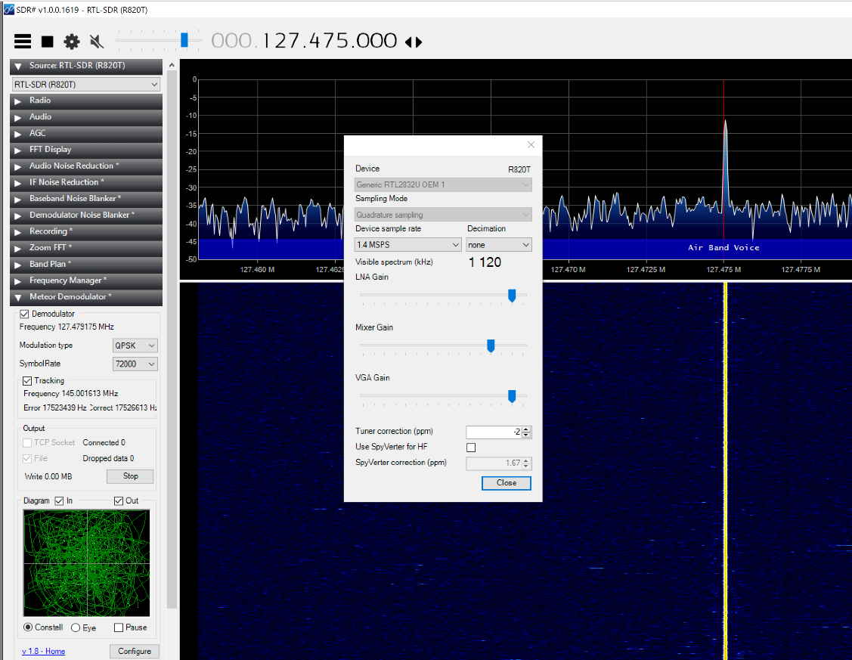The width and height of the screenshot is (852, 660).
Task: Uncheck the Demodulator checkbox
Action: point(24,314)
